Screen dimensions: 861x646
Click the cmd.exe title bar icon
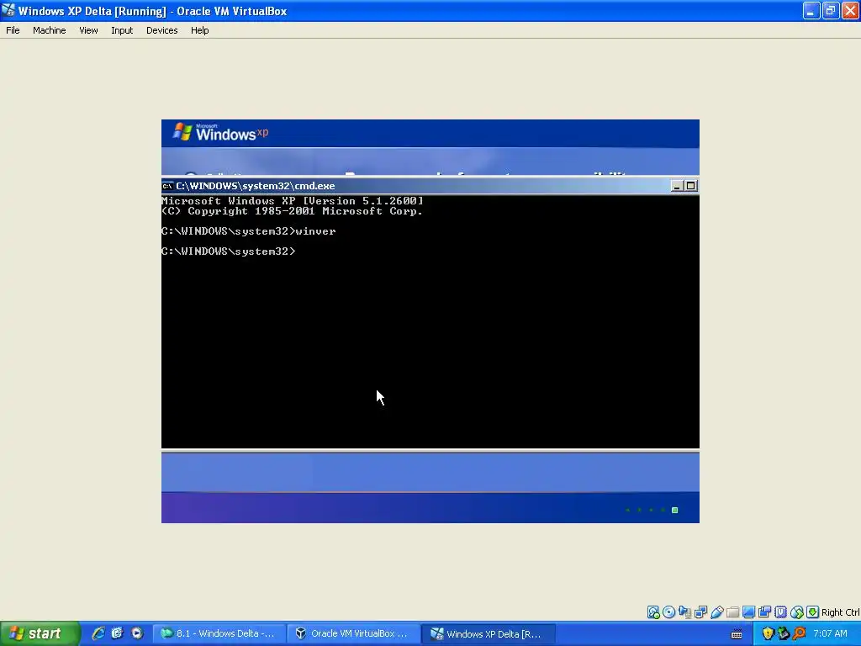167,186
